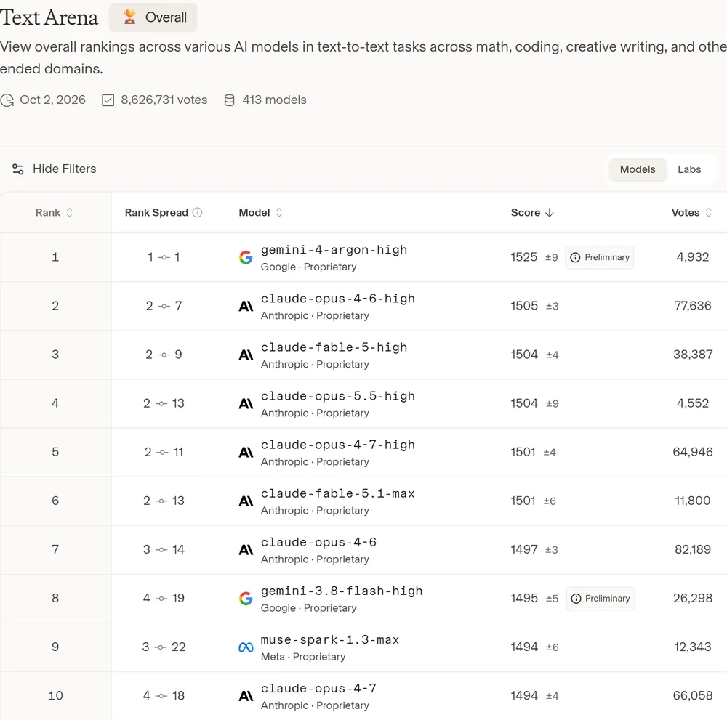Click the Google logo beside gemini-3.8-flash-high
Screen dimensions: 727x720
coord(246,598)
